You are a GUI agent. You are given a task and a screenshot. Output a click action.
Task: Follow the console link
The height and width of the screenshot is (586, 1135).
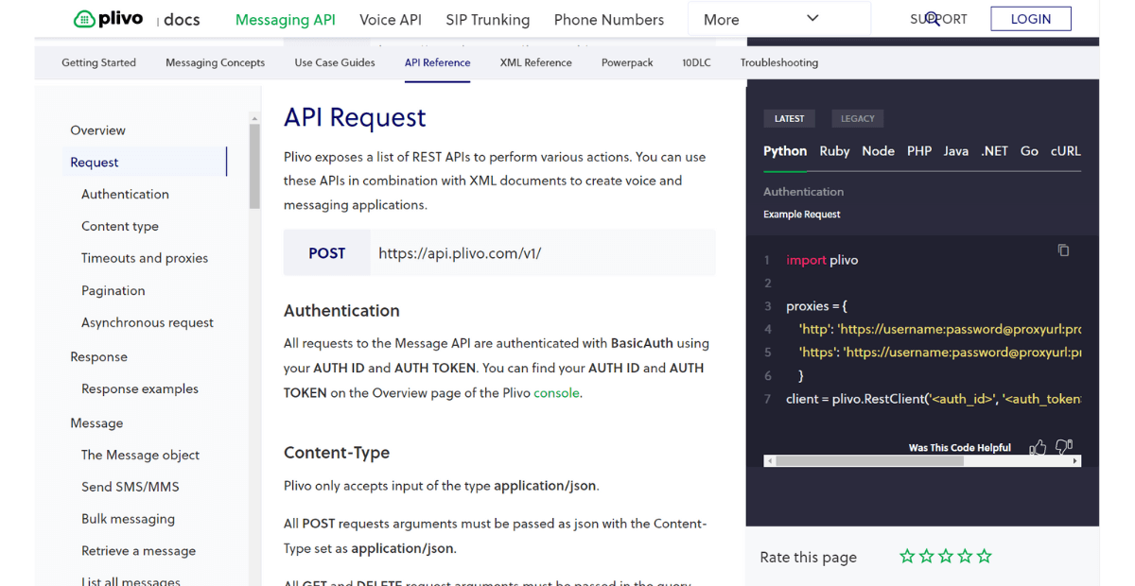point(556,392)
